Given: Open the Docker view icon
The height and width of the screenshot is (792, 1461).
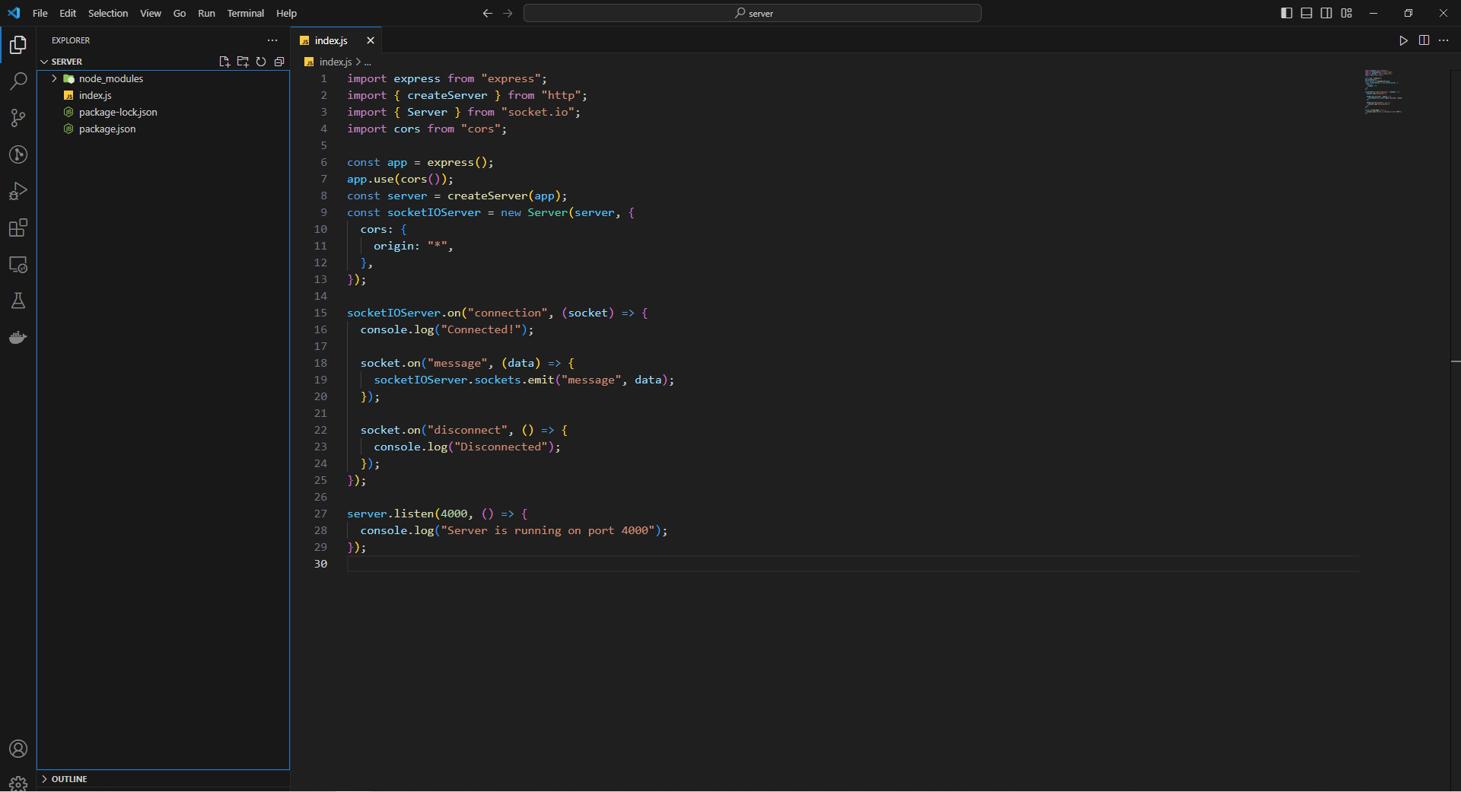Looking at the screenshot, I should pos(18,338).
